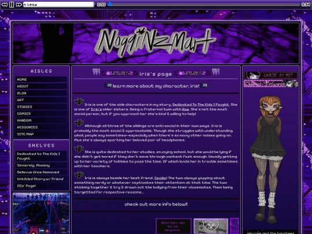
Task: Click the synthesizer image thumbnail in sidebar
Action: pos(41,213)
